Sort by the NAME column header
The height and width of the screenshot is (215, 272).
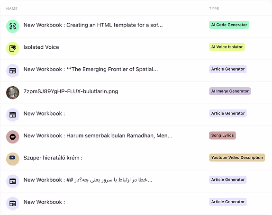click(12, 9)
